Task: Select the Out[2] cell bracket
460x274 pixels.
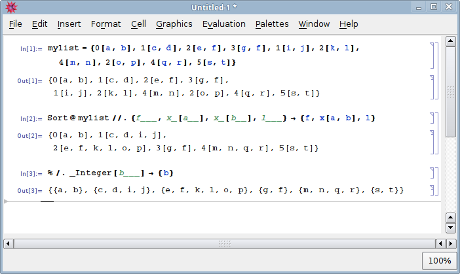Action: click(x=432, y=143)
